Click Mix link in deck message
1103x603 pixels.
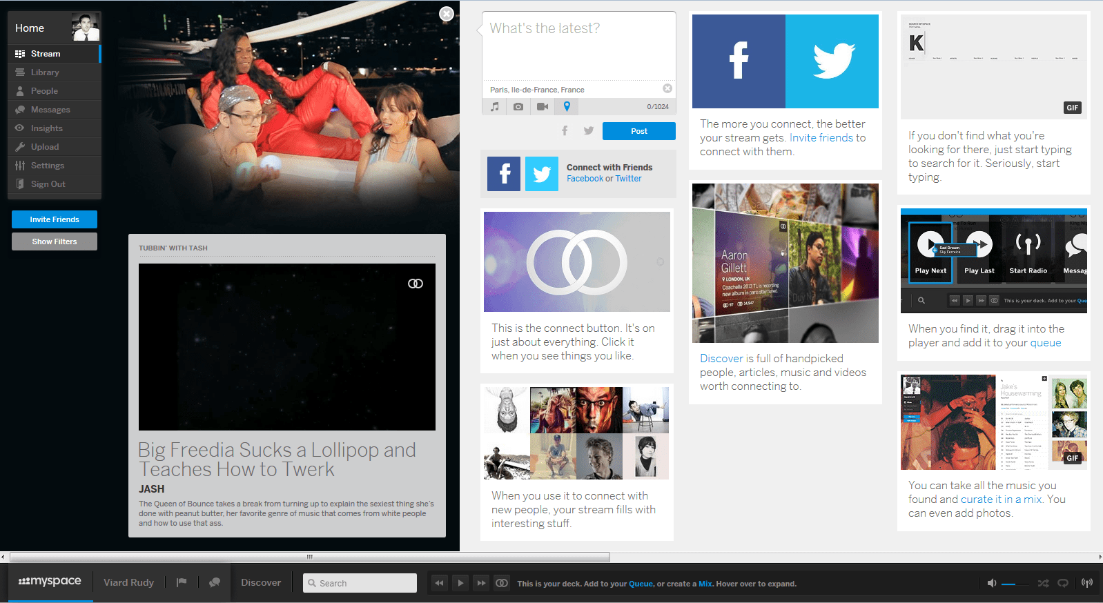705,584
